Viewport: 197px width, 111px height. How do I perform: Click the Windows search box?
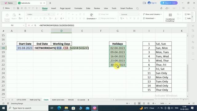pyautogui.click(x=28, y=108)
